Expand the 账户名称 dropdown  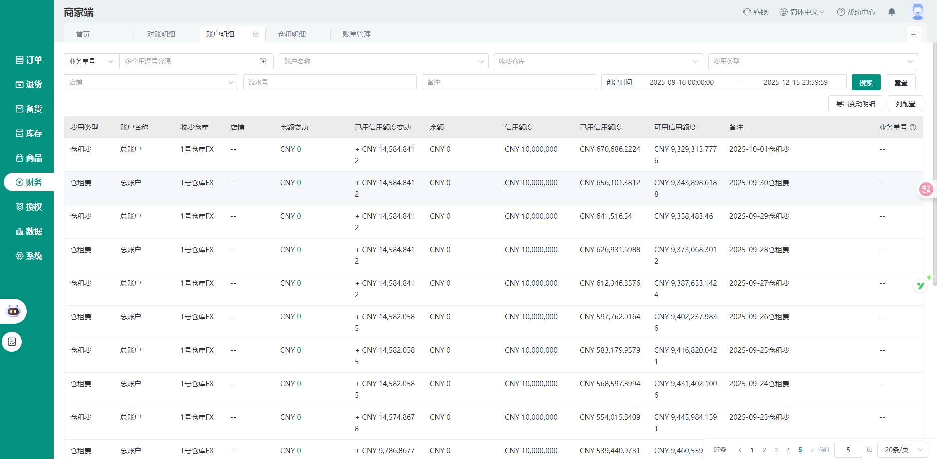383,61
